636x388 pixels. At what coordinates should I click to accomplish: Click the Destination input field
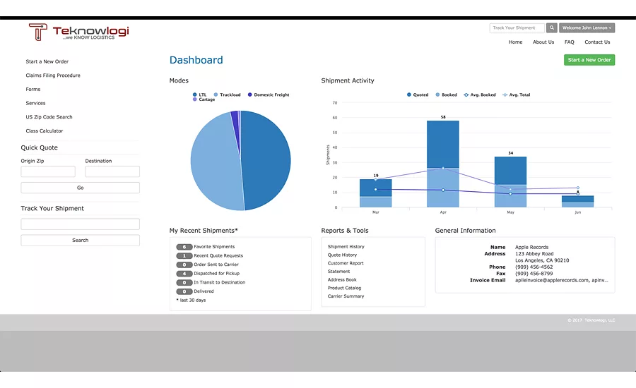coord(112,171)
